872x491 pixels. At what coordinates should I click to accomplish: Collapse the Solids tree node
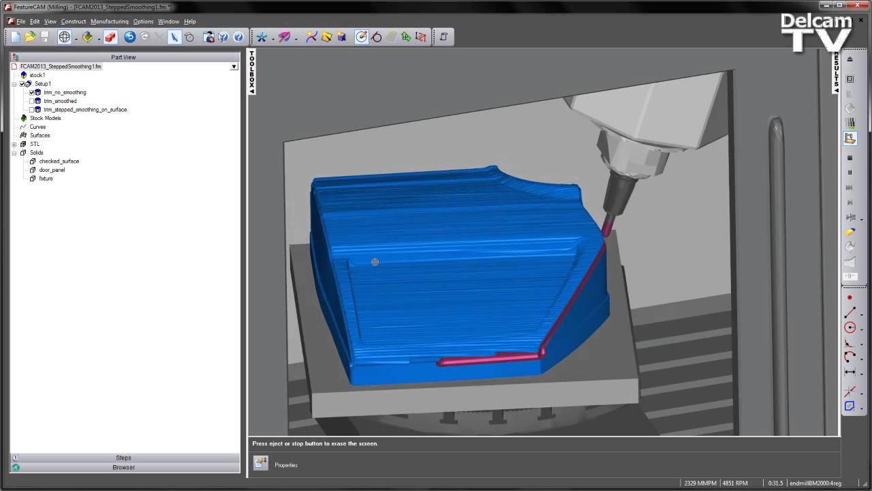pyautogui.click(x=14, y=153)
